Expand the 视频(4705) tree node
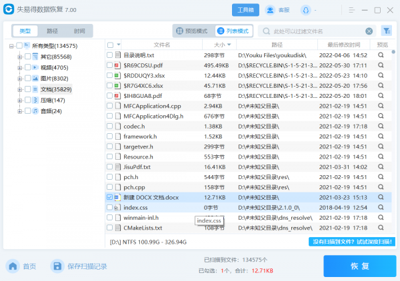 19,67
